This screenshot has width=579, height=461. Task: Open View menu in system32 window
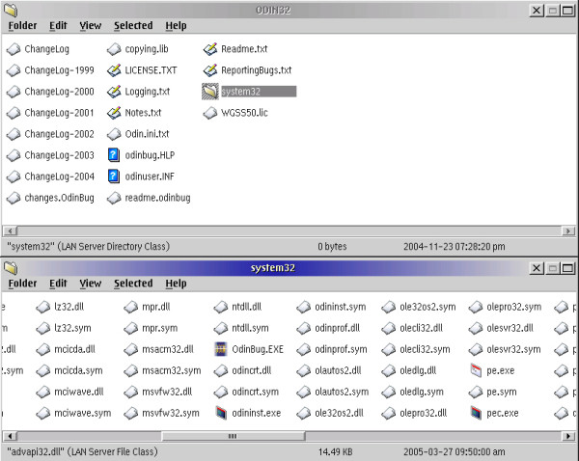tap(91, 284)
